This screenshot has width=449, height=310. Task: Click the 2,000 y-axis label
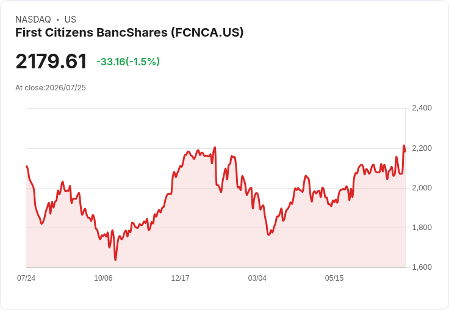(x=422, y=188)
